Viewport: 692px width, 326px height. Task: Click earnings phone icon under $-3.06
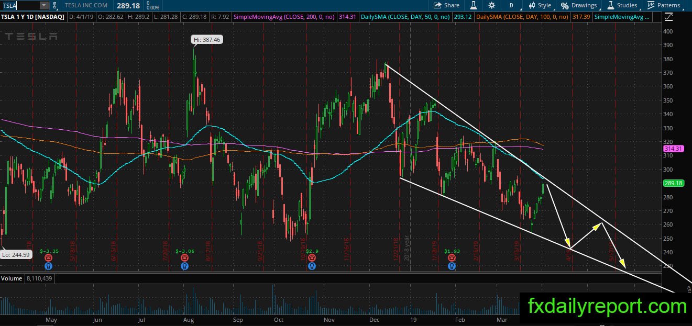(x=184, y=258)
